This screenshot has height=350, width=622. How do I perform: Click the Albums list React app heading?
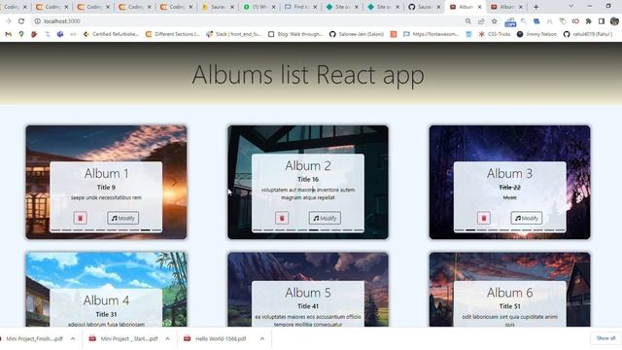(308, 74)
